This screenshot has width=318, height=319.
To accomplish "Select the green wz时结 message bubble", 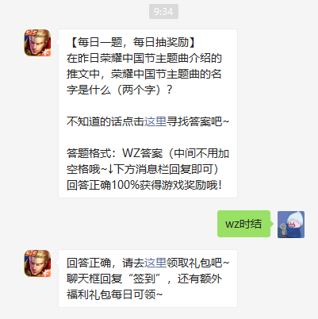I will (243, 224).
